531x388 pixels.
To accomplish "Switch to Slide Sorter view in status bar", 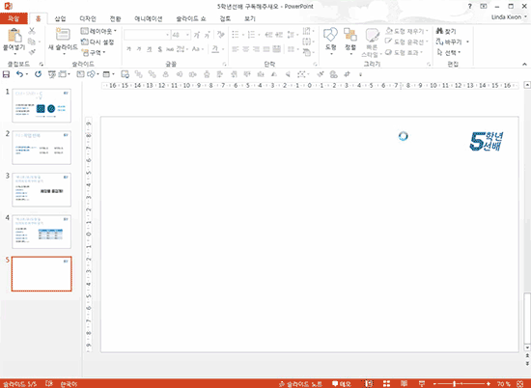I will (386, 383).
